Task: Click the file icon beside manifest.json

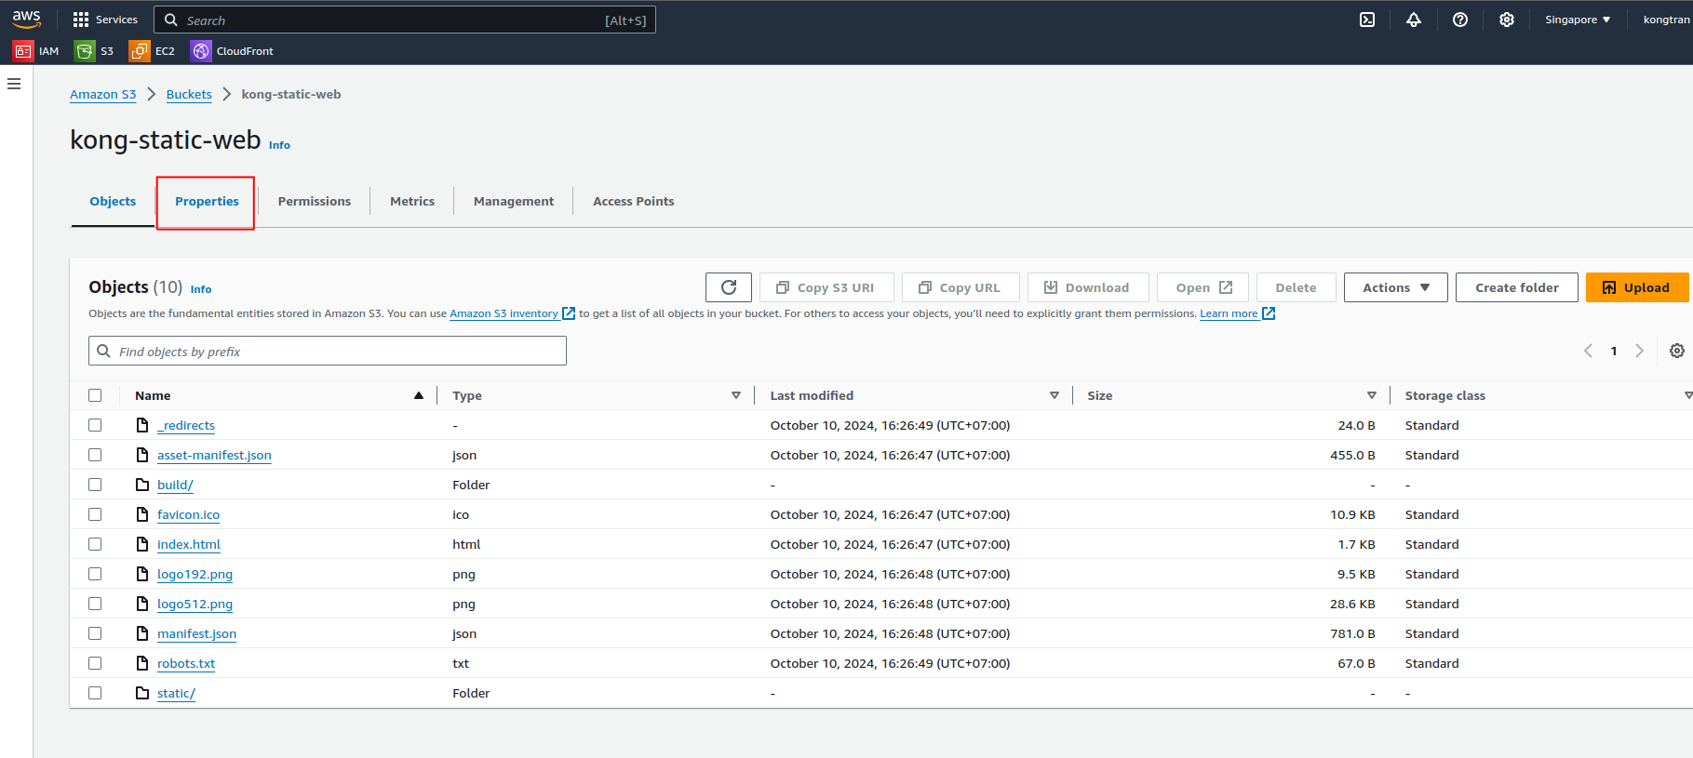Action: tap(142, 633)
